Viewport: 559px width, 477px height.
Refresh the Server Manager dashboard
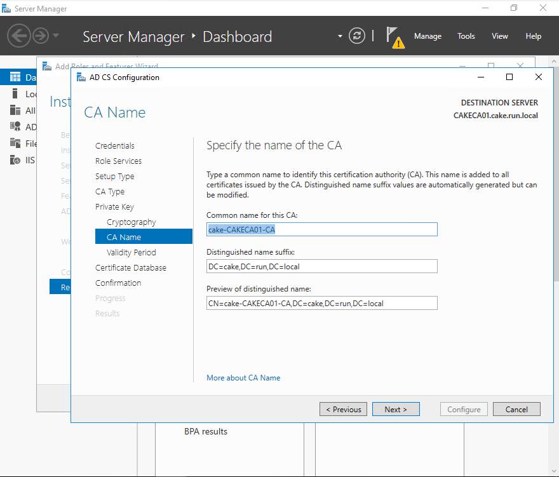coord(357,36)
